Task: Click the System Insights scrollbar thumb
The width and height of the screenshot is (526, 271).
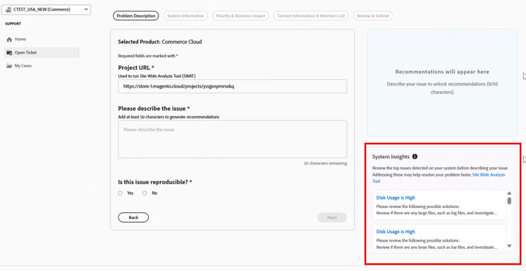Action: pos(509,201)
